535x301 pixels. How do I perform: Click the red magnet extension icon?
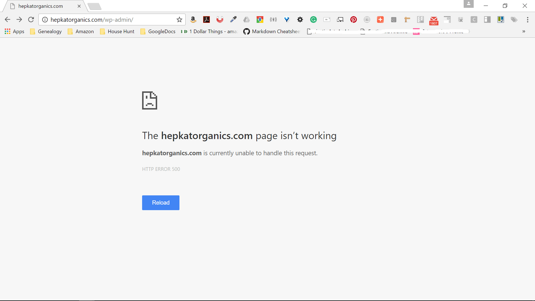(220, 20)
